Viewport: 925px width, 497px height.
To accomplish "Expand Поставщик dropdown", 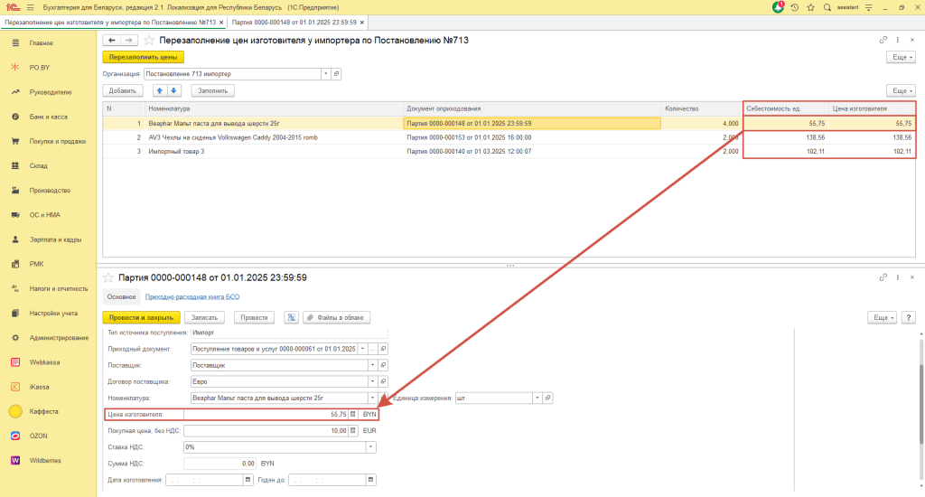I will (x=372, y=365).
